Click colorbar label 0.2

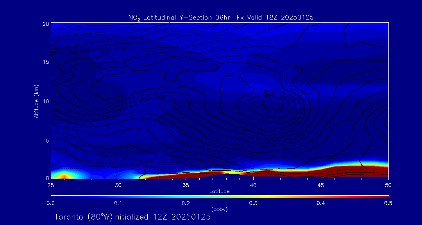[x=186, y=204]
